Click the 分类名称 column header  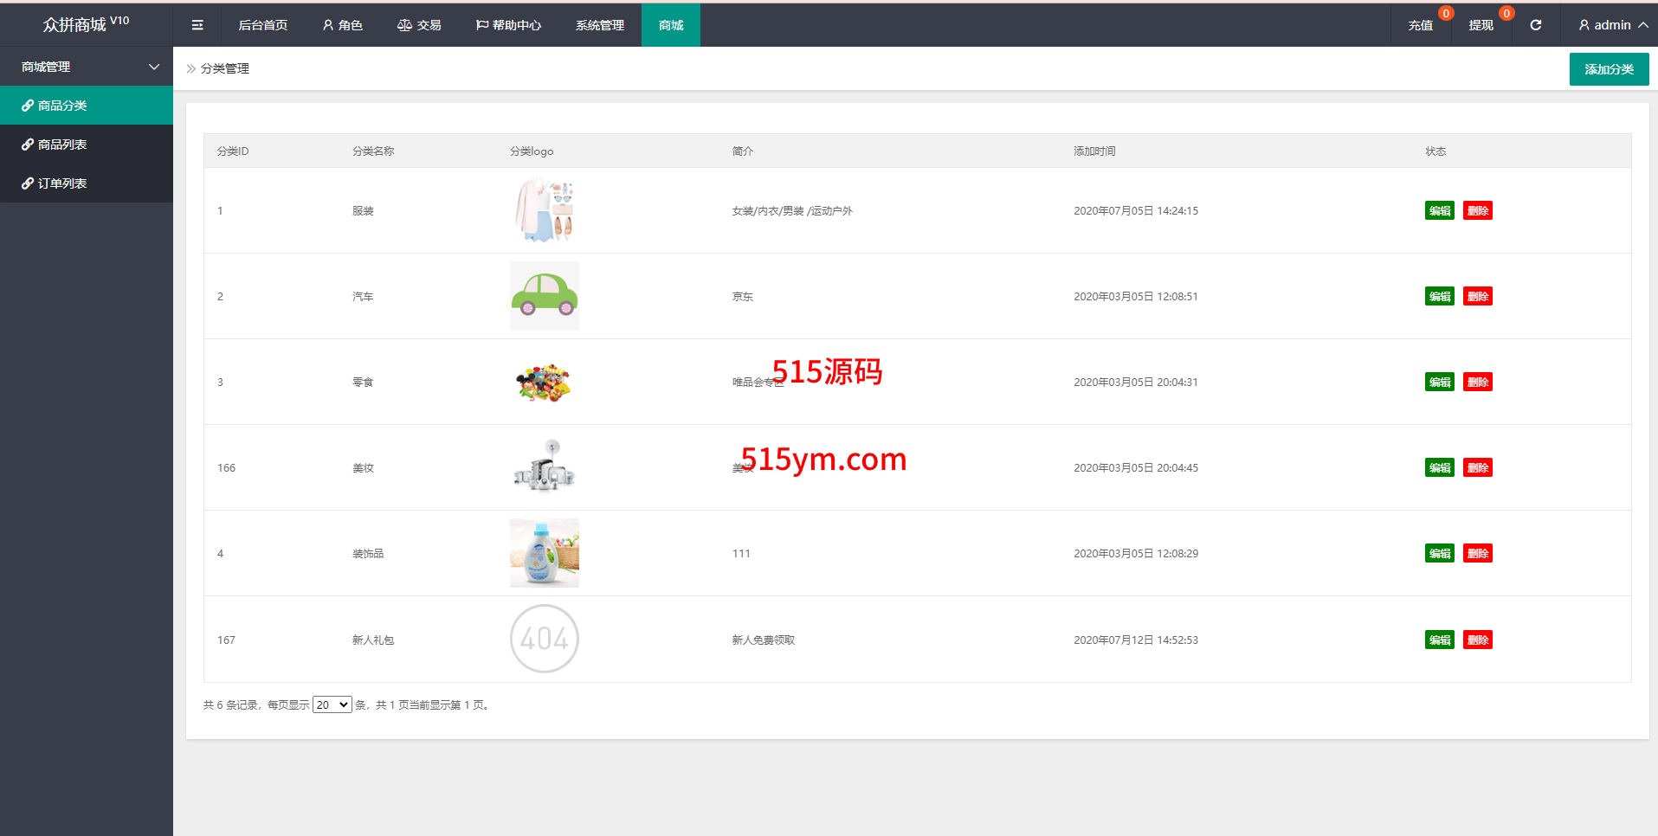tap(373, 151)
